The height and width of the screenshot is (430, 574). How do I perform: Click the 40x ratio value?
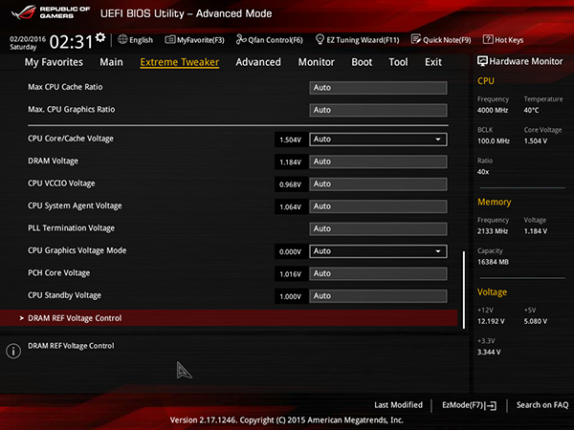coord(483,171)
